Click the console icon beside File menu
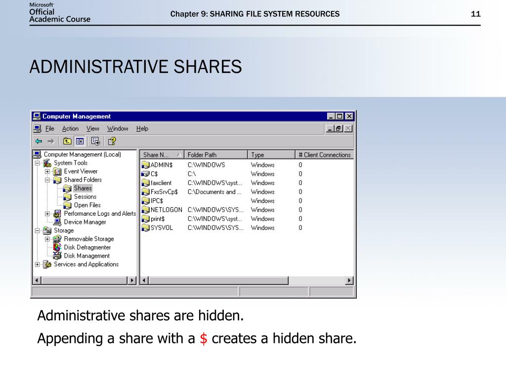 pos(38,129)
